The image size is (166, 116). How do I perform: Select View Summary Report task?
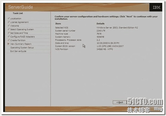point(21,44)
